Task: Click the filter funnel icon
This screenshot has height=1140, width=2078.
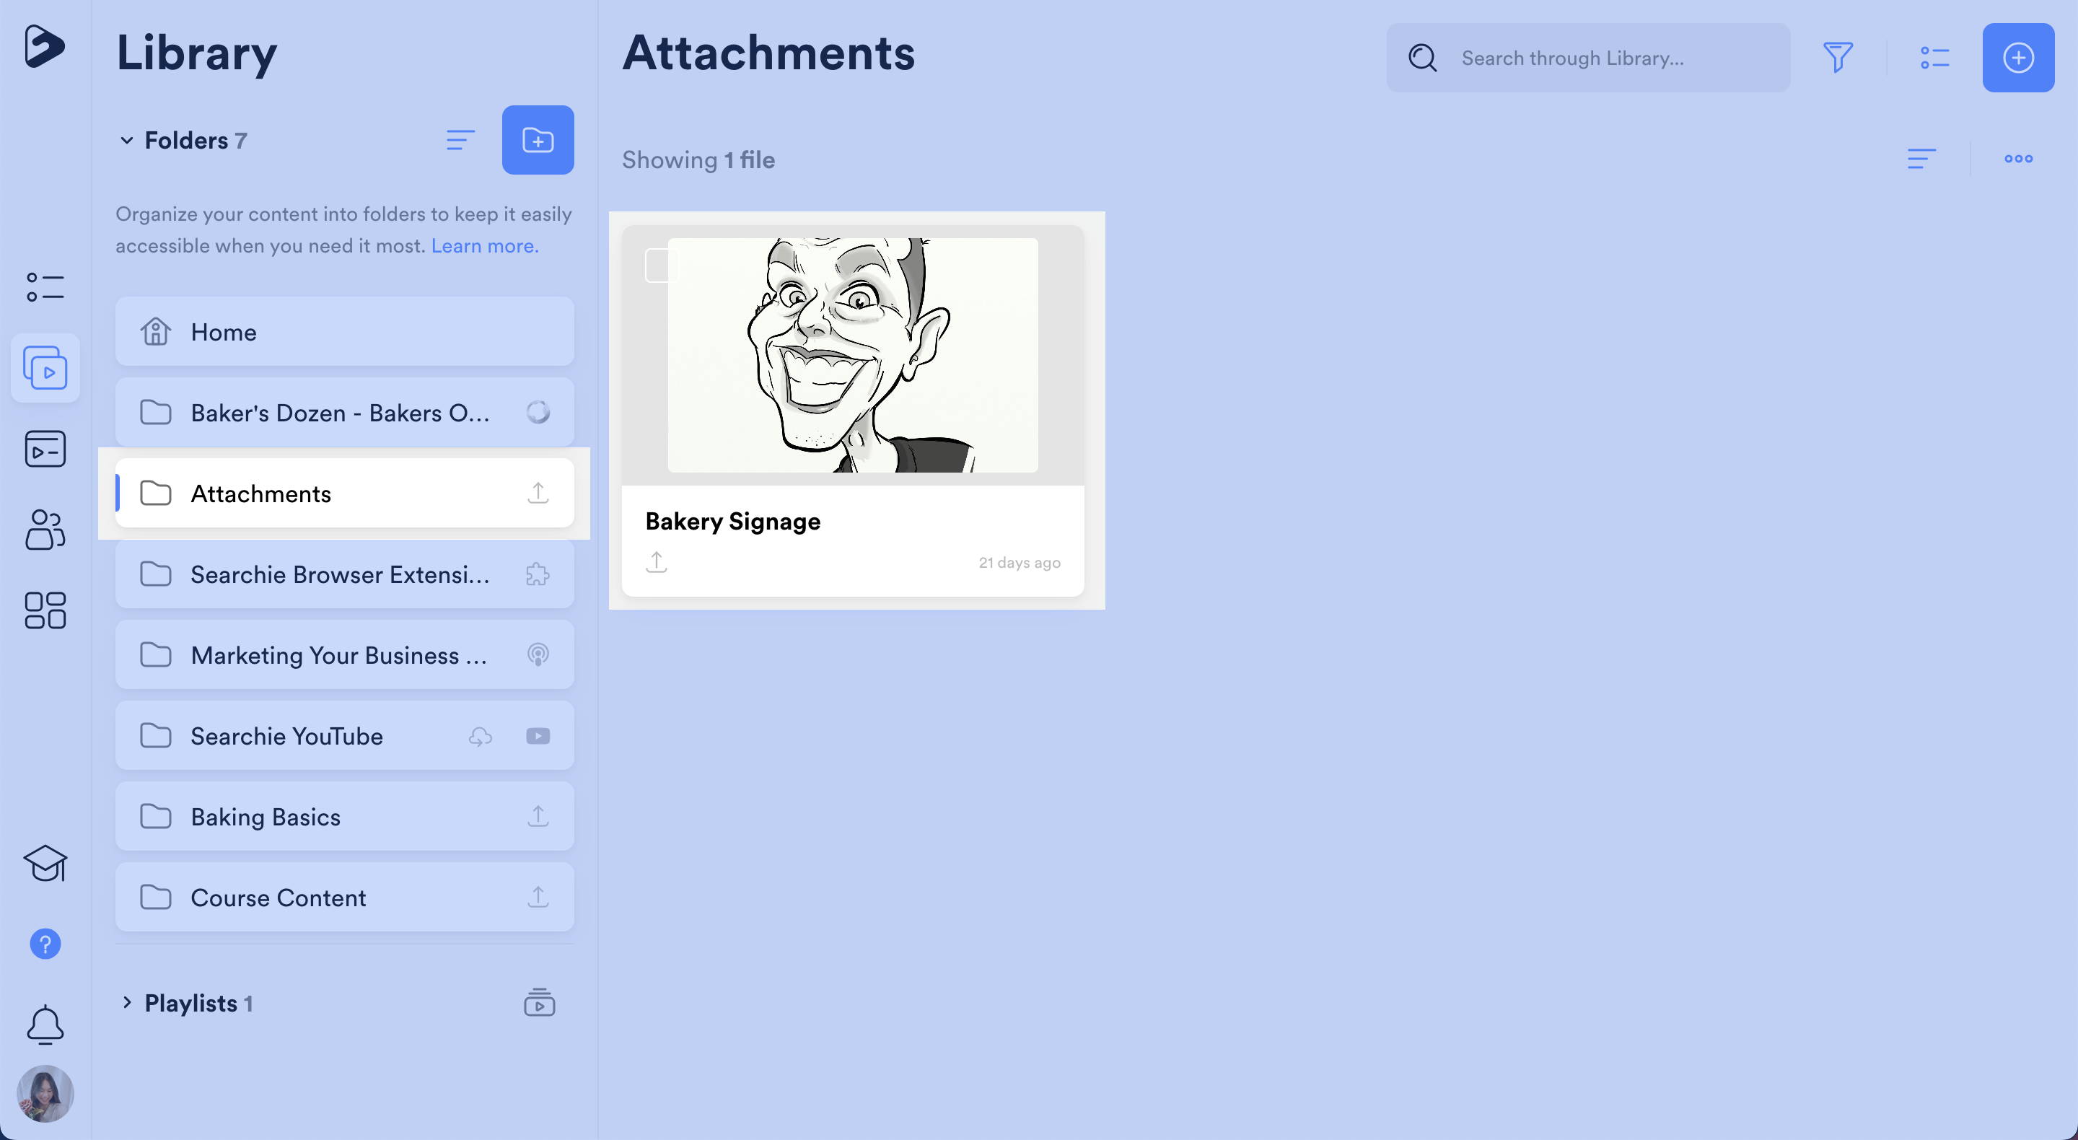Action: pyautogui.click(x=1838, y=57)
